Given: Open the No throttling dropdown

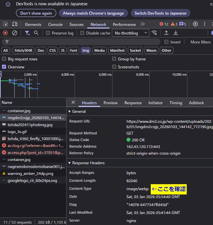Looking at the screenshot, I should (x=130, y=33).
